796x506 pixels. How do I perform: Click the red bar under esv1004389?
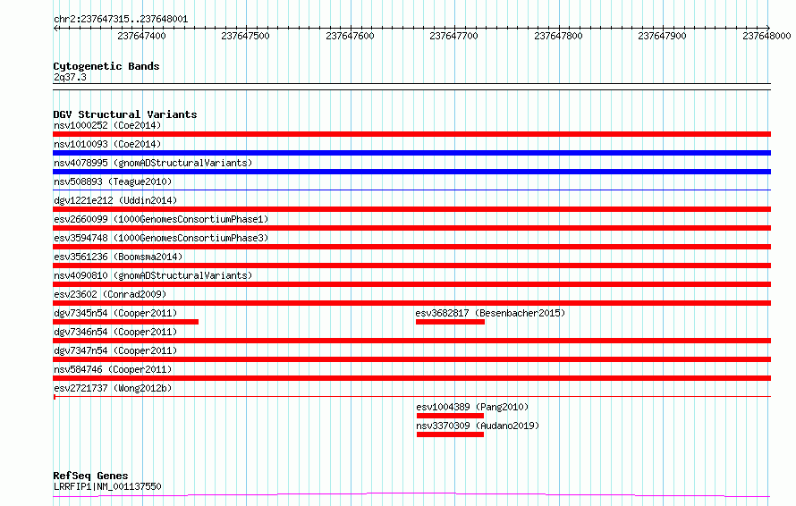[x=450, y=416]
